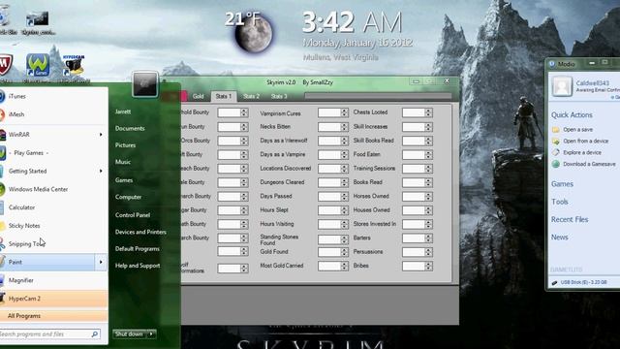Click the Start menu user picture

(x=144, y=84)
